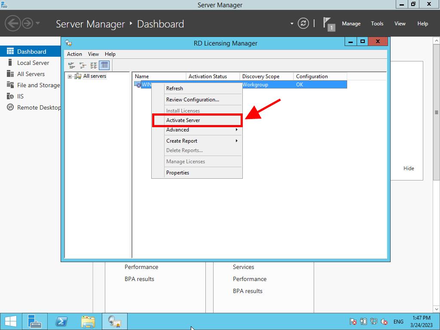This screenshot has width=440, height=330.
Task: Expand the All servers tree node
Action: (70, 76)
